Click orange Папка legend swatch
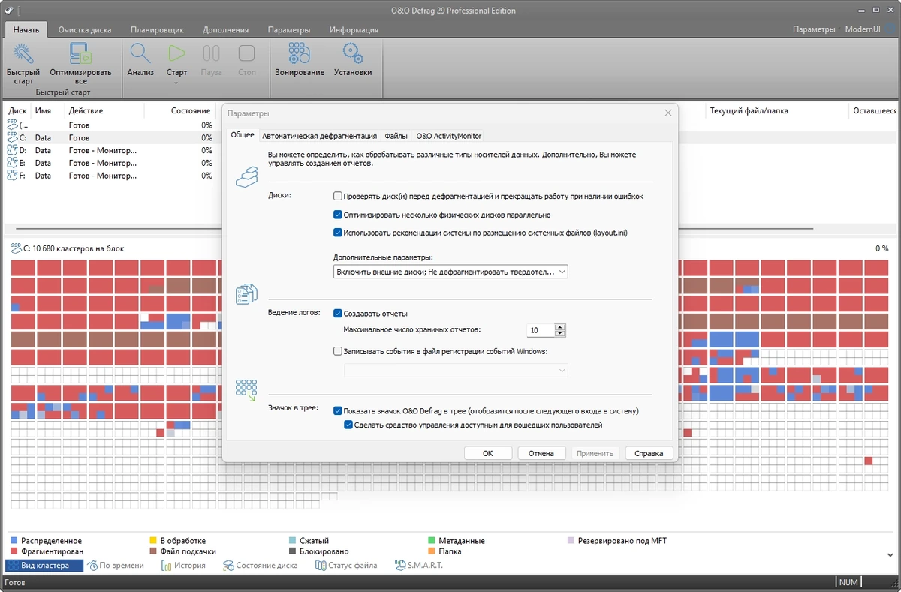This screenshot has height=592, width=901. 432,551
